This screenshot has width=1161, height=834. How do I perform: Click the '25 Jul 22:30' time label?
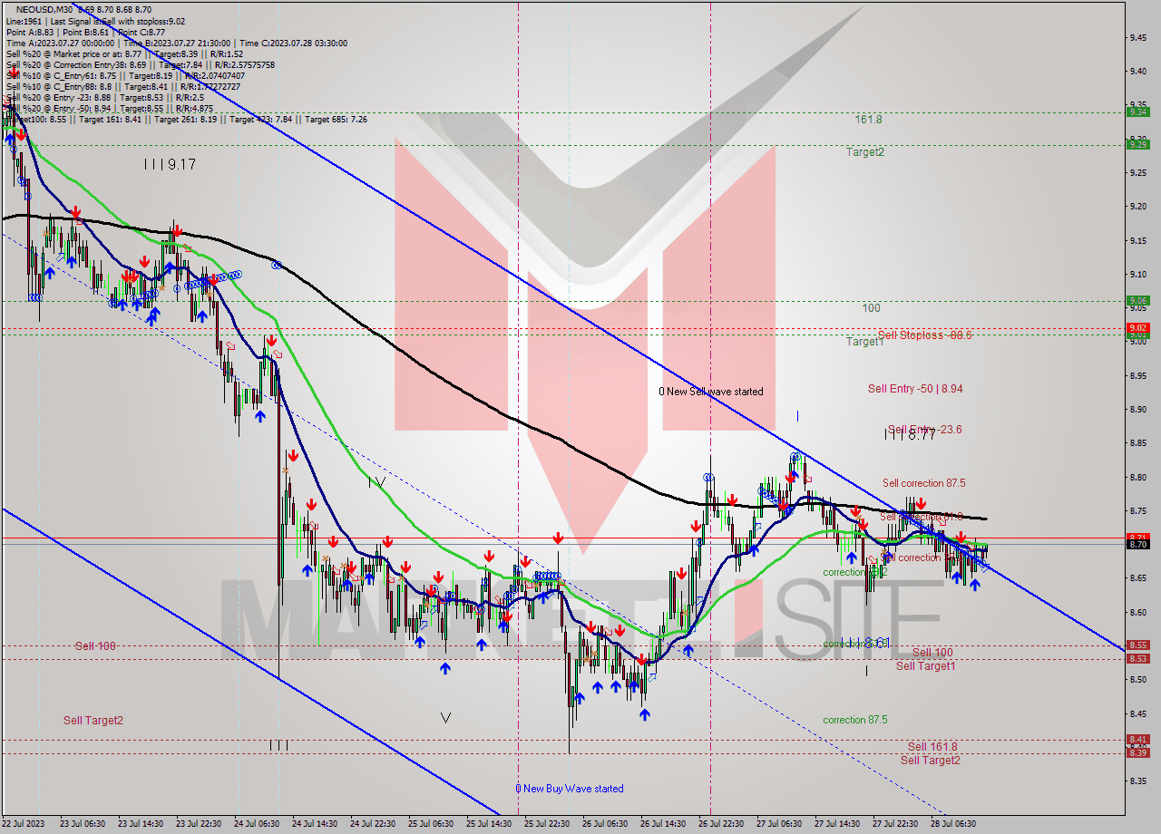pyautogui.click(x=547, y=824)
